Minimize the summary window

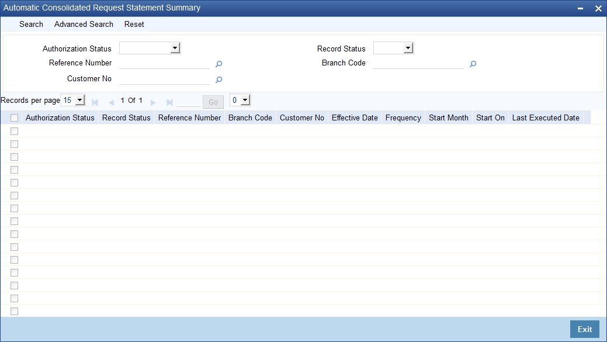coord(580,9)
